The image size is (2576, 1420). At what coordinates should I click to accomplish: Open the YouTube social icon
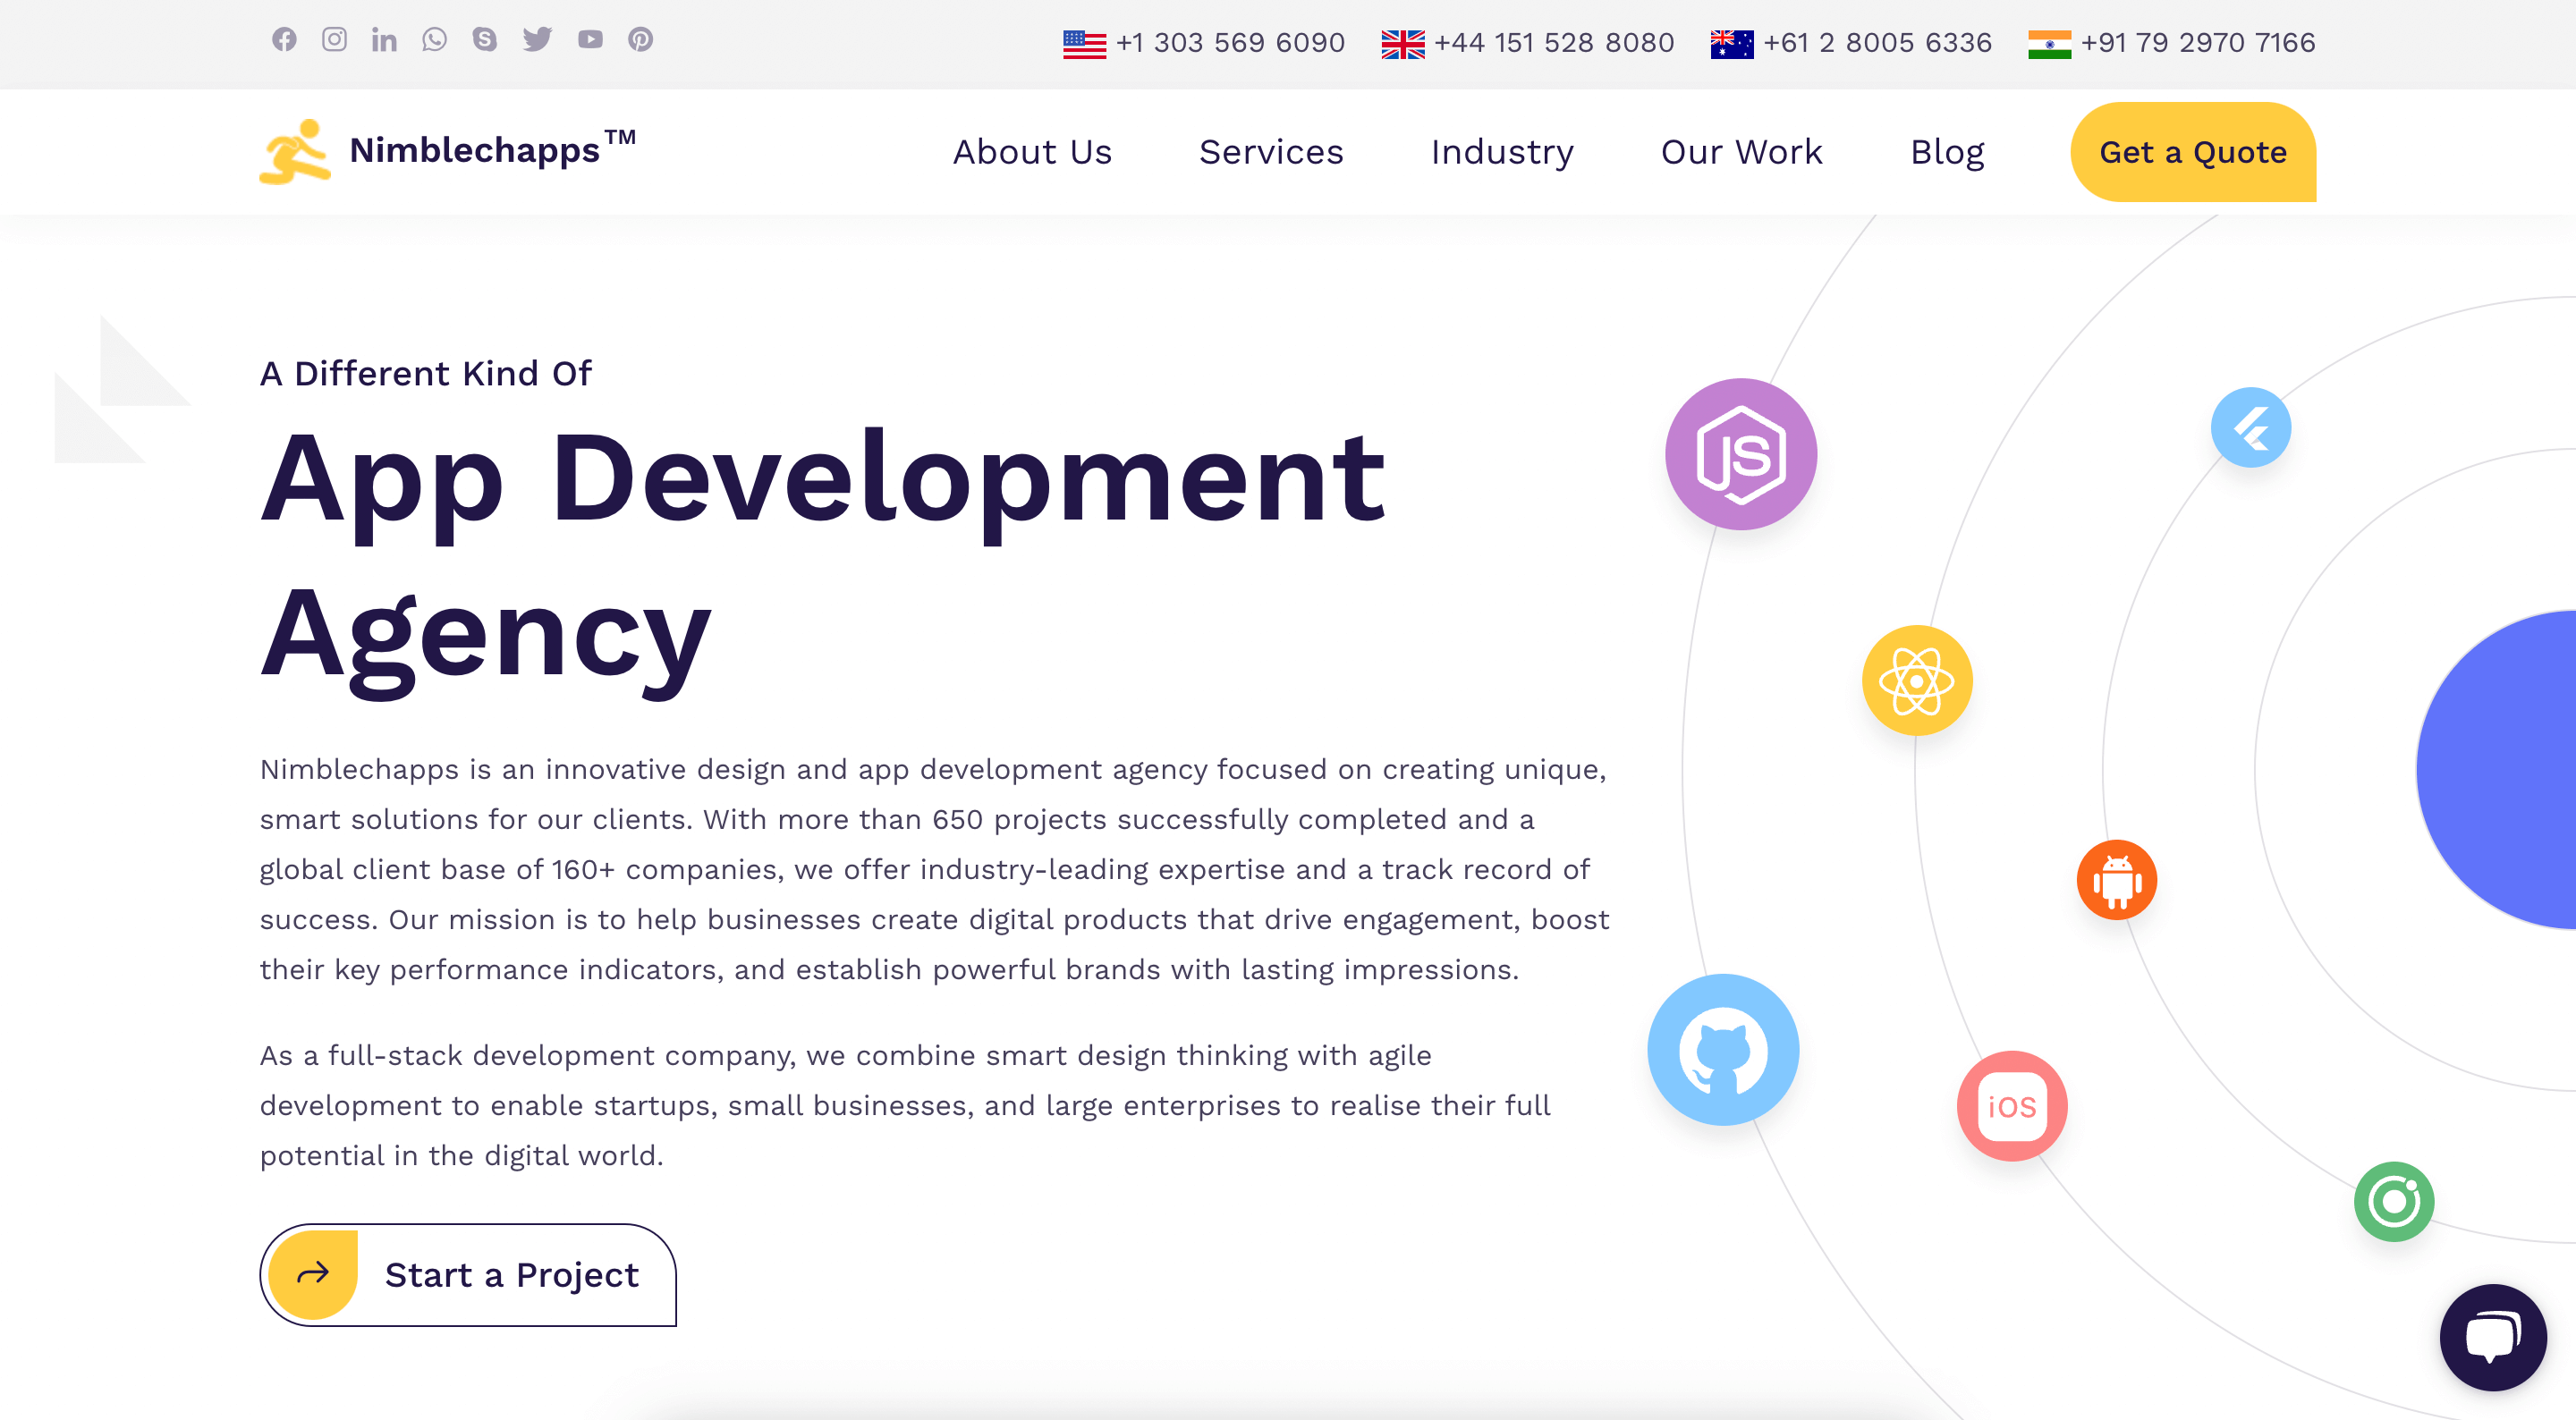coord(590,39)
